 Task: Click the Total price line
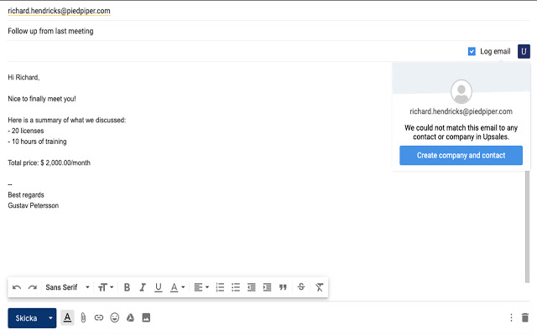coord(49,162)
